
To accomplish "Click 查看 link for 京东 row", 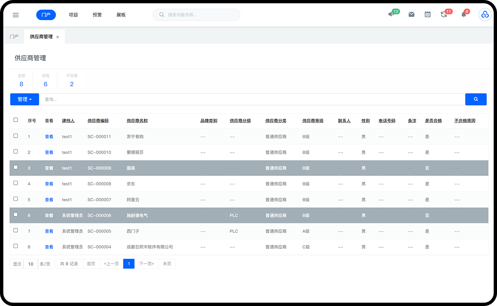I will 49,184.
